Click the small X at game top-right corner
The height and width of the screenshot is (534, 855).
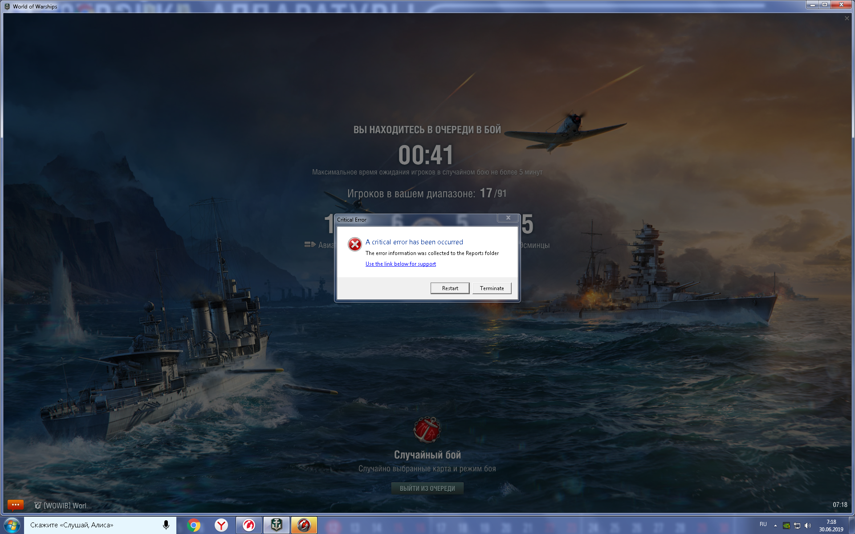coord(847,18)
